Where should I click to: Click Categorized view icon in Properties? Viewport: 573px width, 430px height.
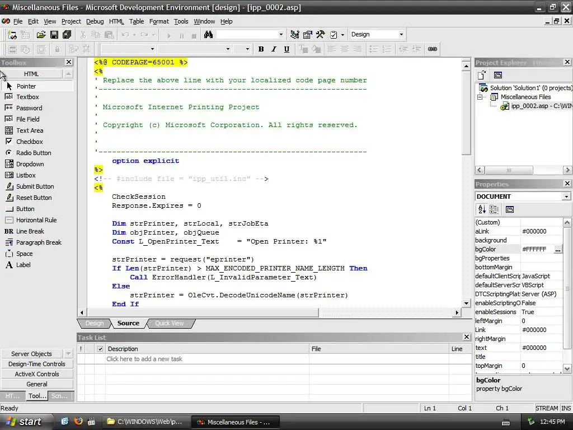click(x=494, y=209)
